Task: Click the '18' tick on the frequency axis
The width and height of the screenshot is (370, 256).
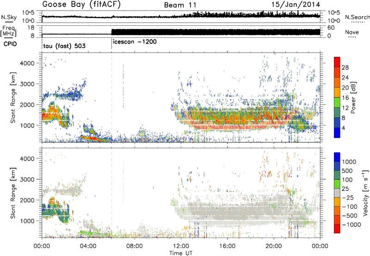Action: pyautogui.click(x=31, y=28)
